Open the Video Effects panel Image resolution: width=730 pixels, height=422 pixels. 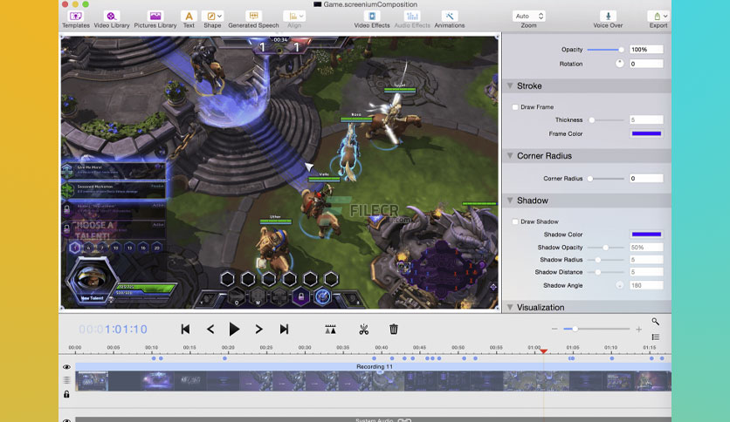point(371,19)
